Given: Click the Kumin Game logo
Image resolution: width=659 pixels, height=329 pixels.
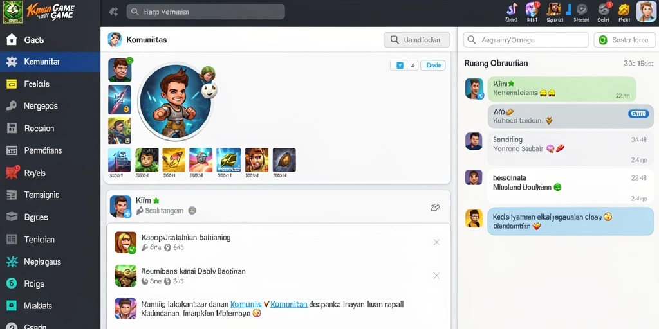Looking at the screenshot, I should pyautogui.click(x=39, y=12).
